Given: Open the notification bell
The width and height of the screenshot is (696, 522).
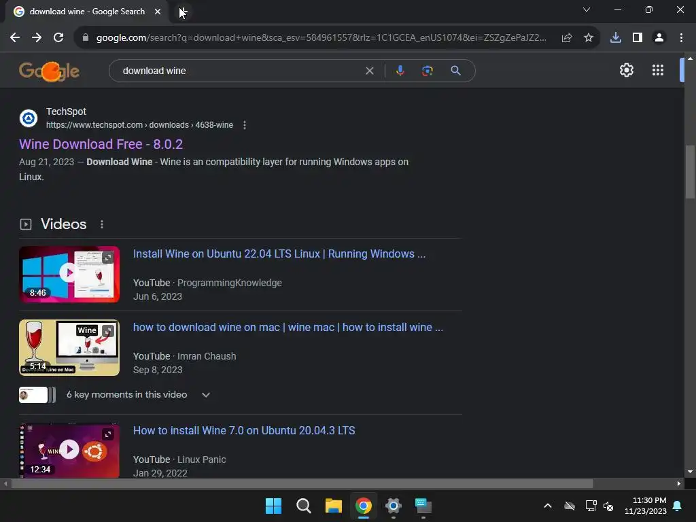Looking at the screenshot, I should pyautogui.click(x=678, y=506).
